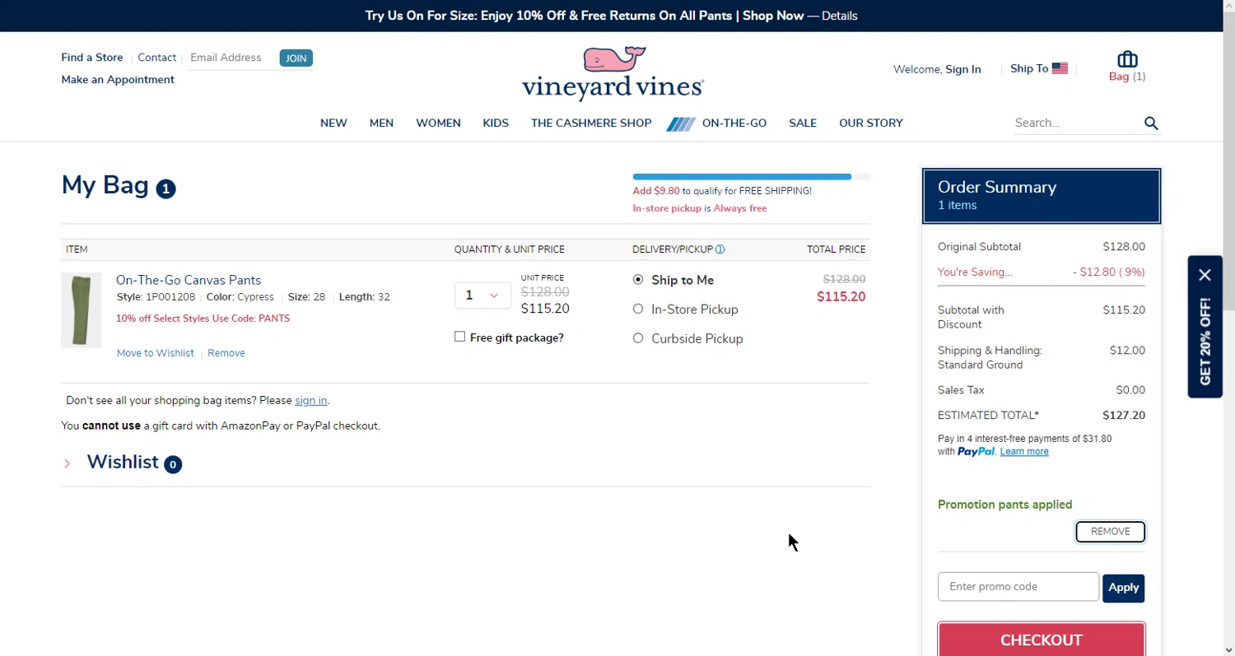Open the MEN menu
Viewport: 1235px width, 656px height.
[381, 123]
